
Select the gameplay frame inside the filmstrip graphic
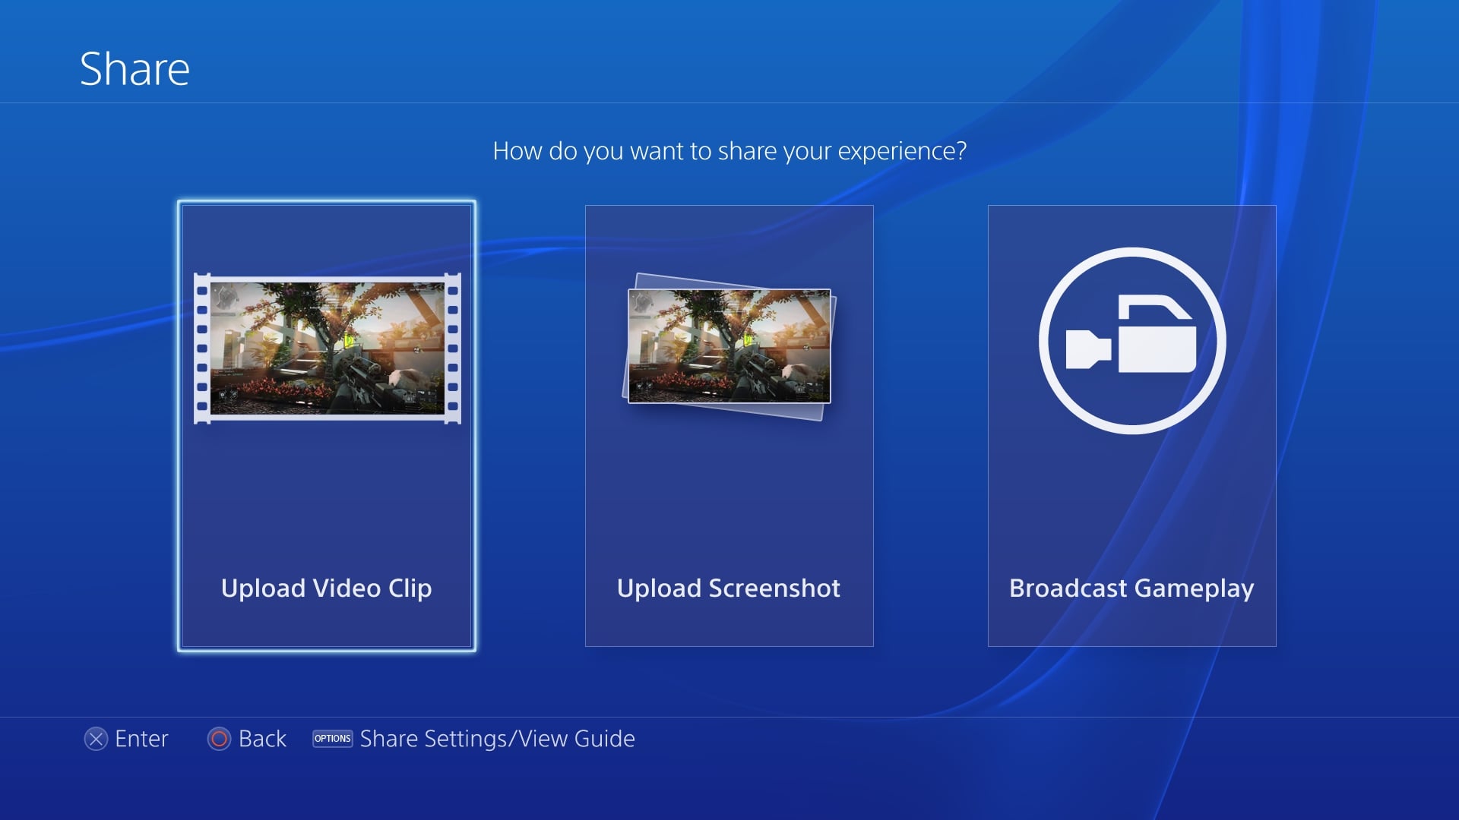(x=327, y=345)
